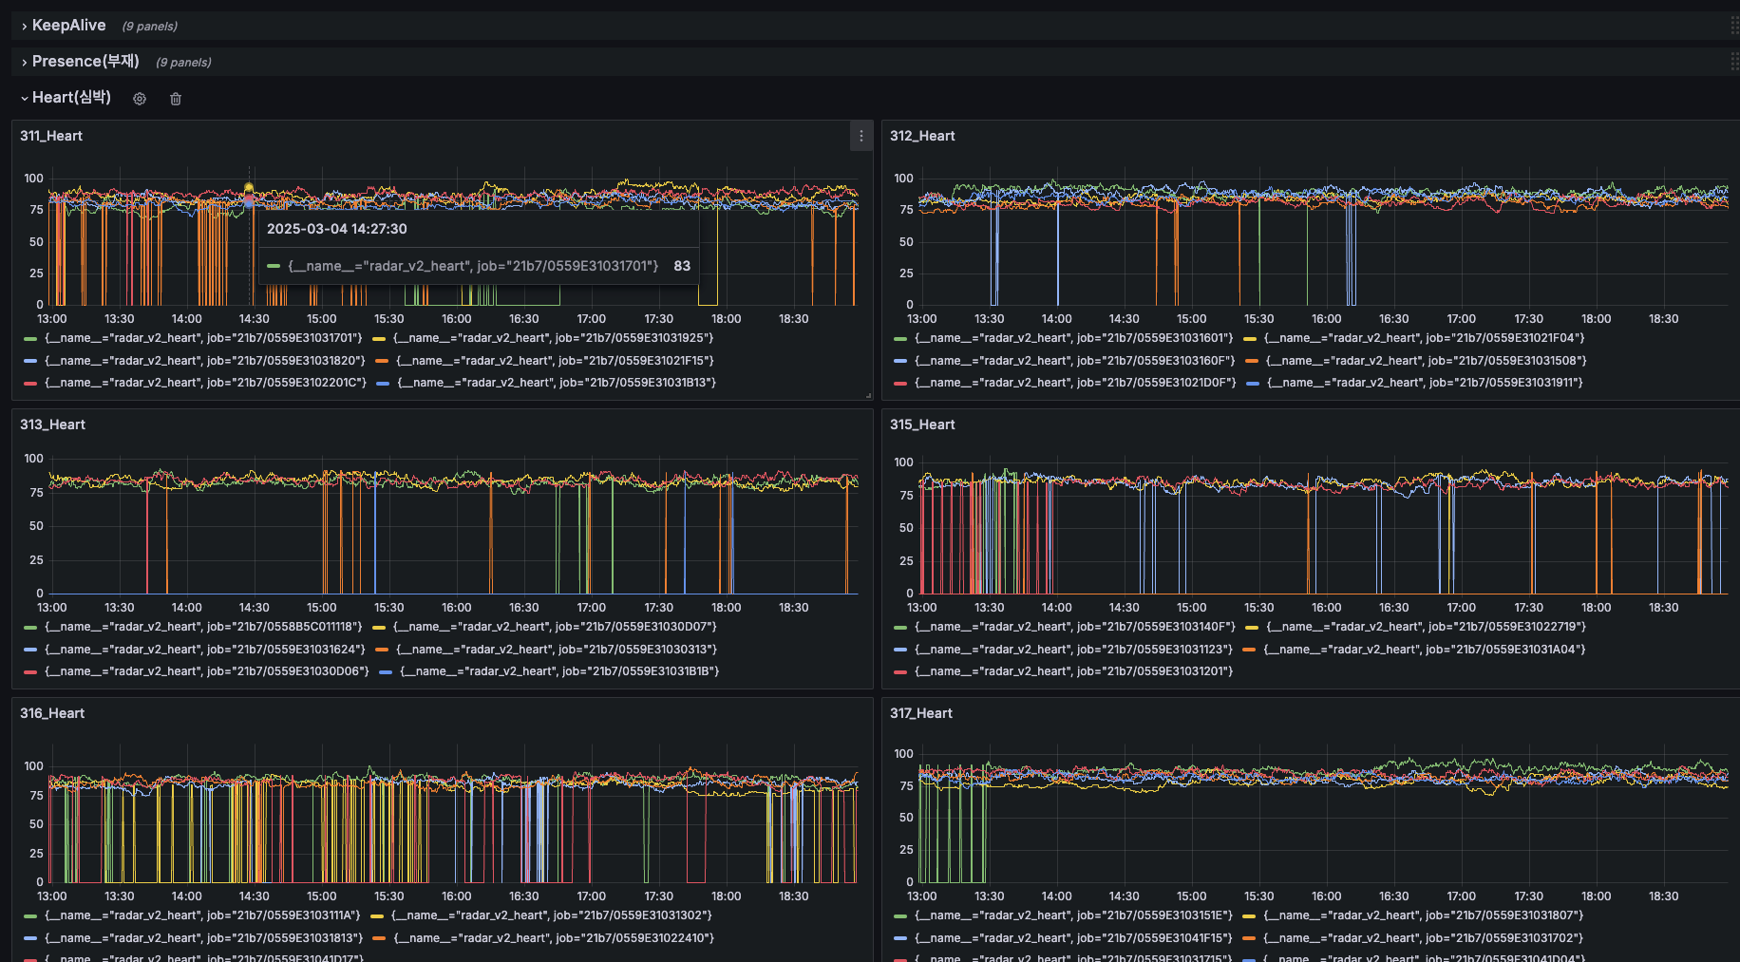Click orange line icon for 0559E31031A04 legend

(1251, 651)
